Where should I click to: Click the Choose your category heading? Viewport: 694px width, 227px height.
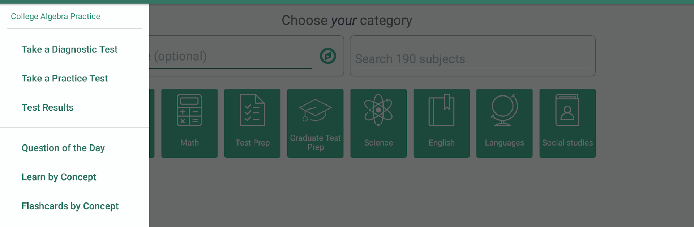[x=347, y=21]
